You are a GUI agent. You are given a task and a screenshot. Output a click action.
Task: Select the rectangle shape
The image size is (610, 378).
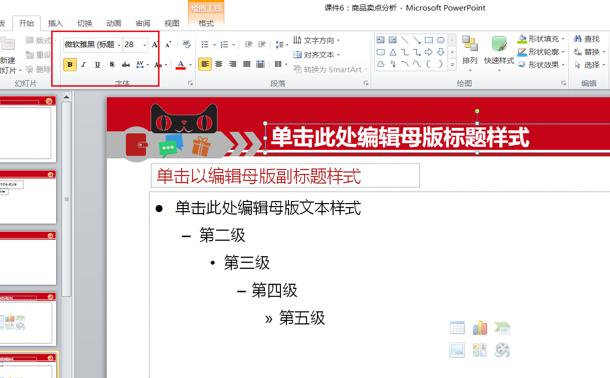[x=428, y=40]
